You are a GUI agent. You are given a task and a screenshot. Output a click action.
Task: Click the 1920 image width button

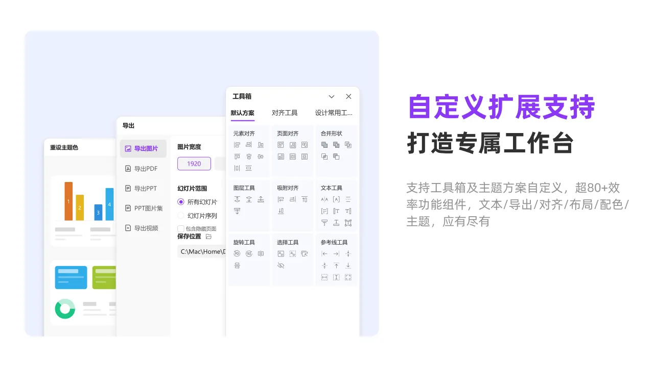194,164
